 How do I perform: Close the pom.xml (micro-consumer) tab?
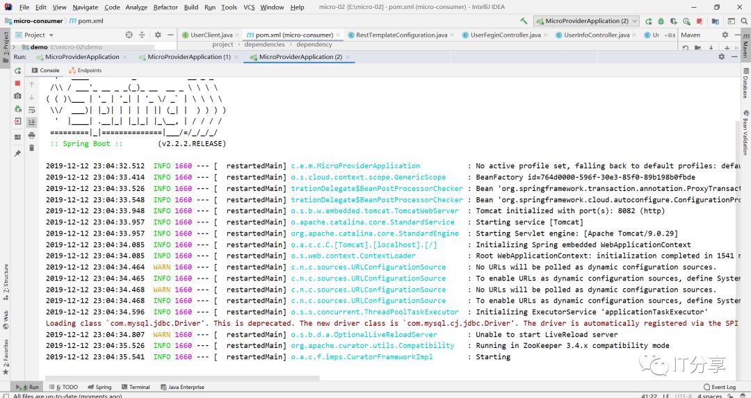pos(338,35)
